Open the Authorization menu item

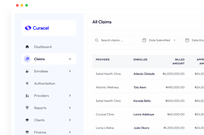pyautogui.click(x=44, y=83)
